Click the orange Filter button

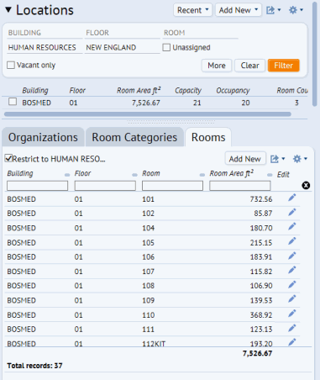pos(283,66)
